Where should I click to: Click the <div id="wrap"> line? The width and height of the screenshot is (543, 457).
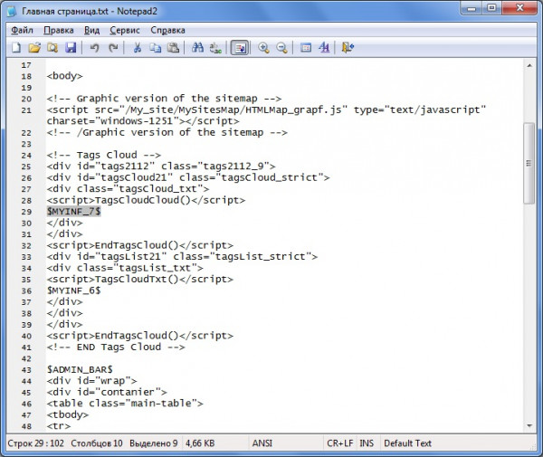click(91, 381)
